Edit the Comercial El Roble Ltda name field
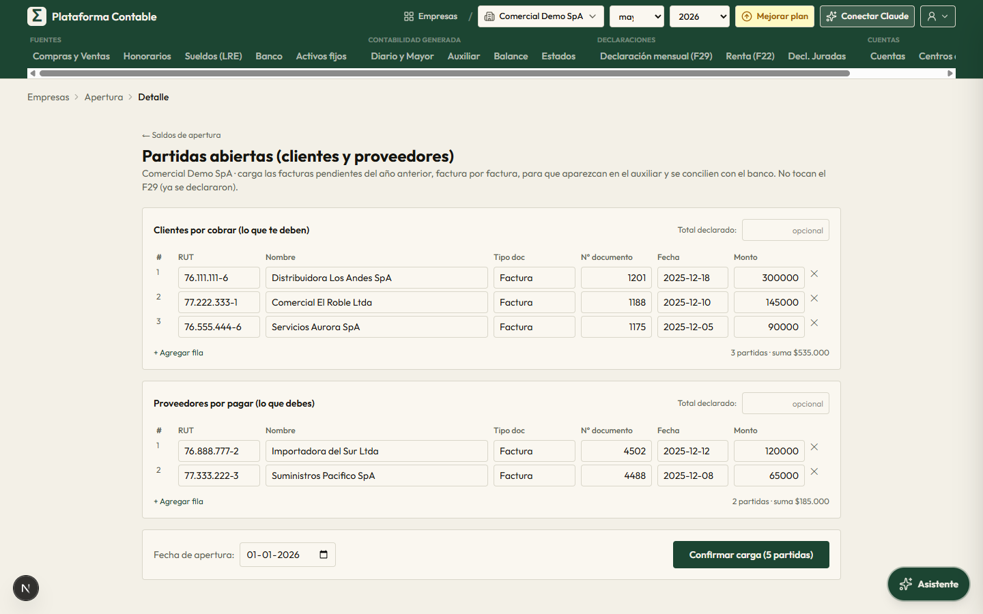This screenshot has width=983, height=614. [x=377, y=302]
